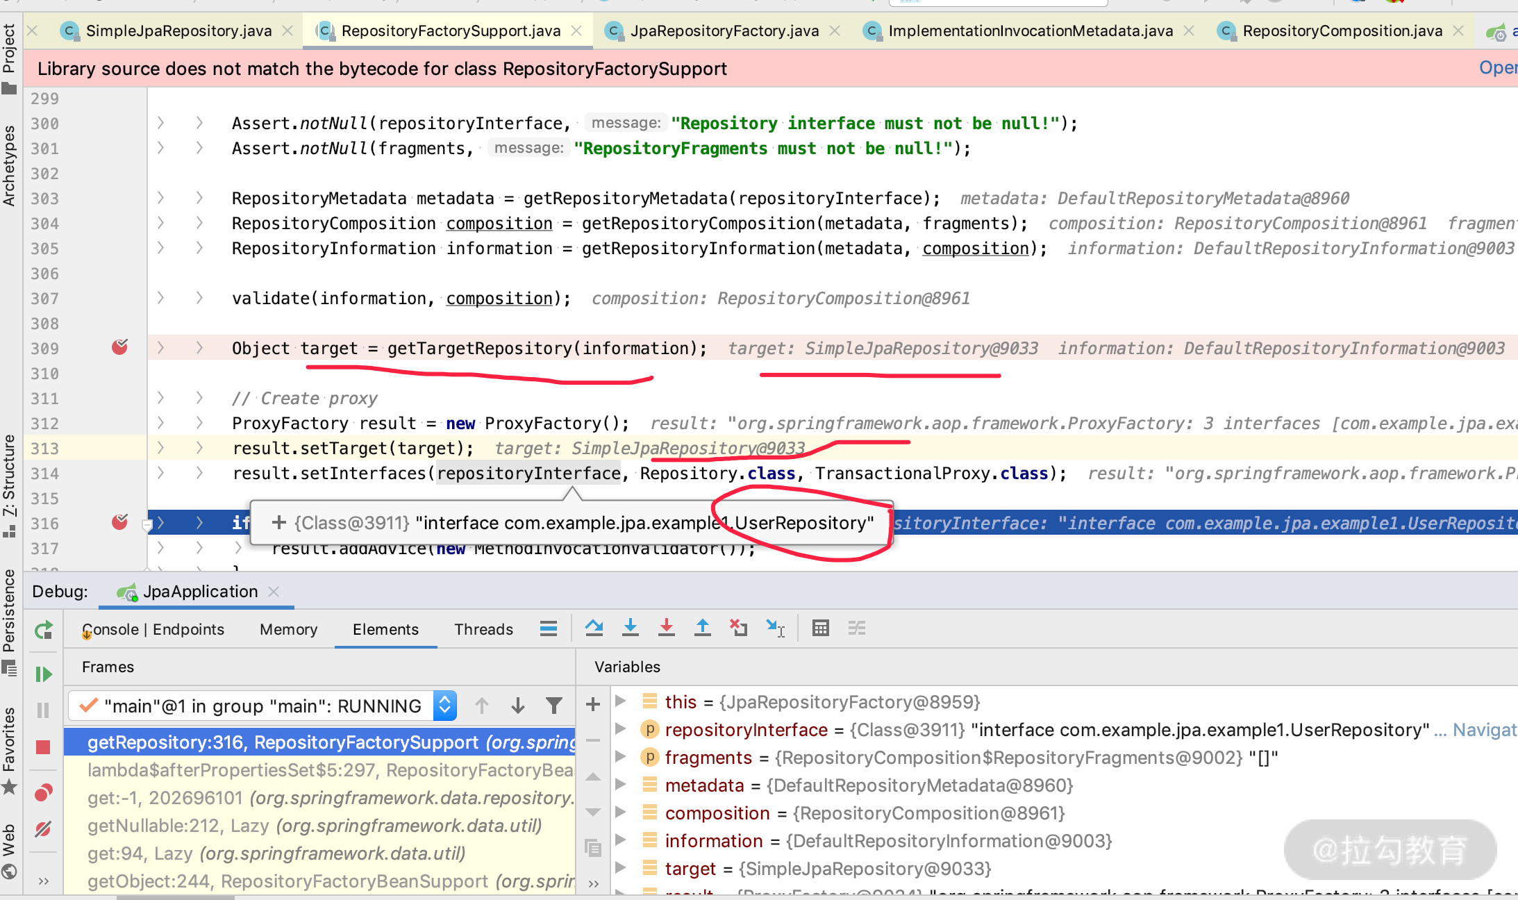
Task: Add a new watch with plus button
Action: (592, 704)
